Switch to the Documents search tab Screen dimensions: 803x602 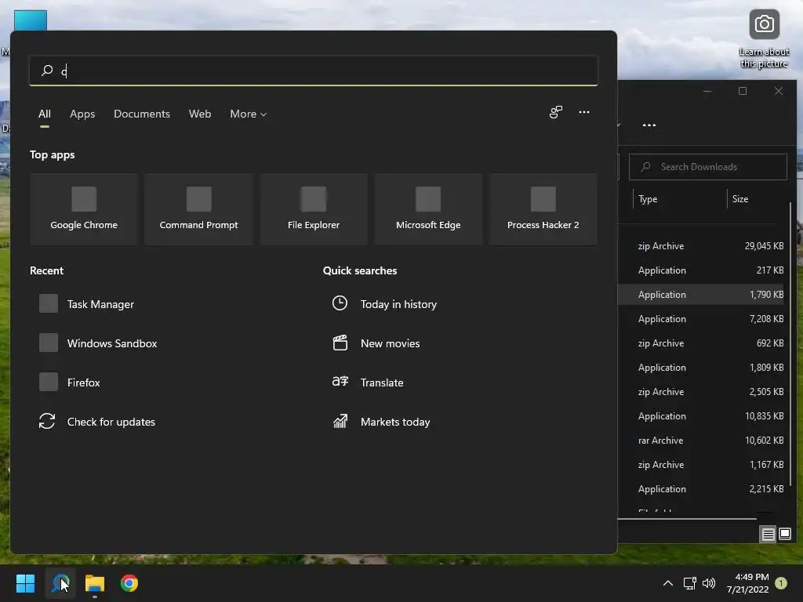(x=142, y=114)
